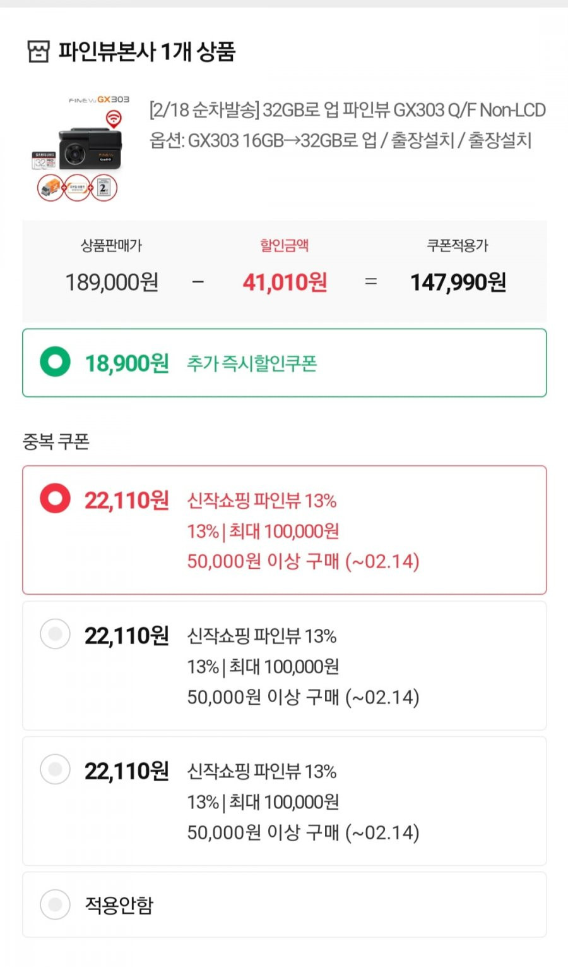Click the red 41,010원 discount amount

coord(285,282)
